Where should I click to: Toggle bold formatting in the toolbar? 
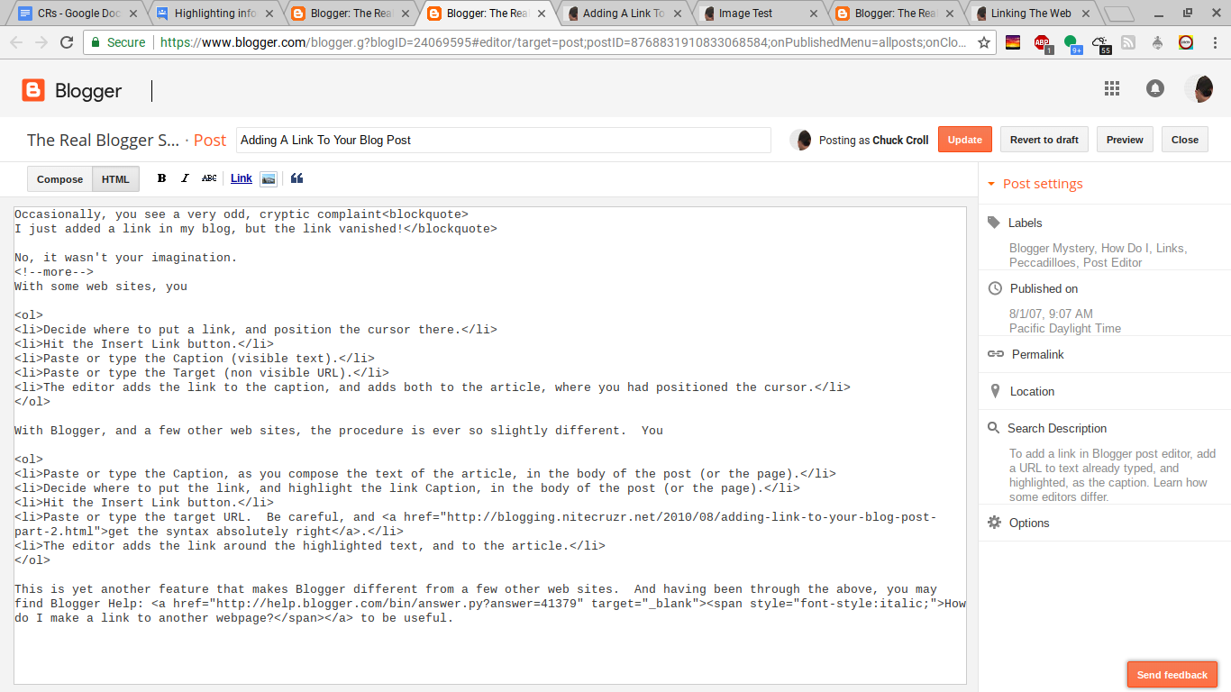pos(161,178)
